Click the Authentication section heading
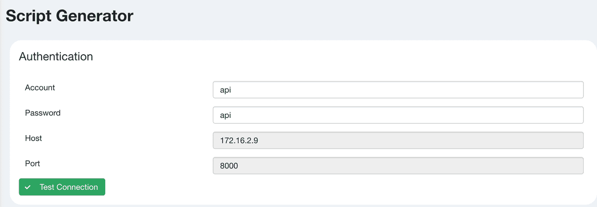Screen dimensions: 597x207 pyautogui.click(x=56, y=57)
